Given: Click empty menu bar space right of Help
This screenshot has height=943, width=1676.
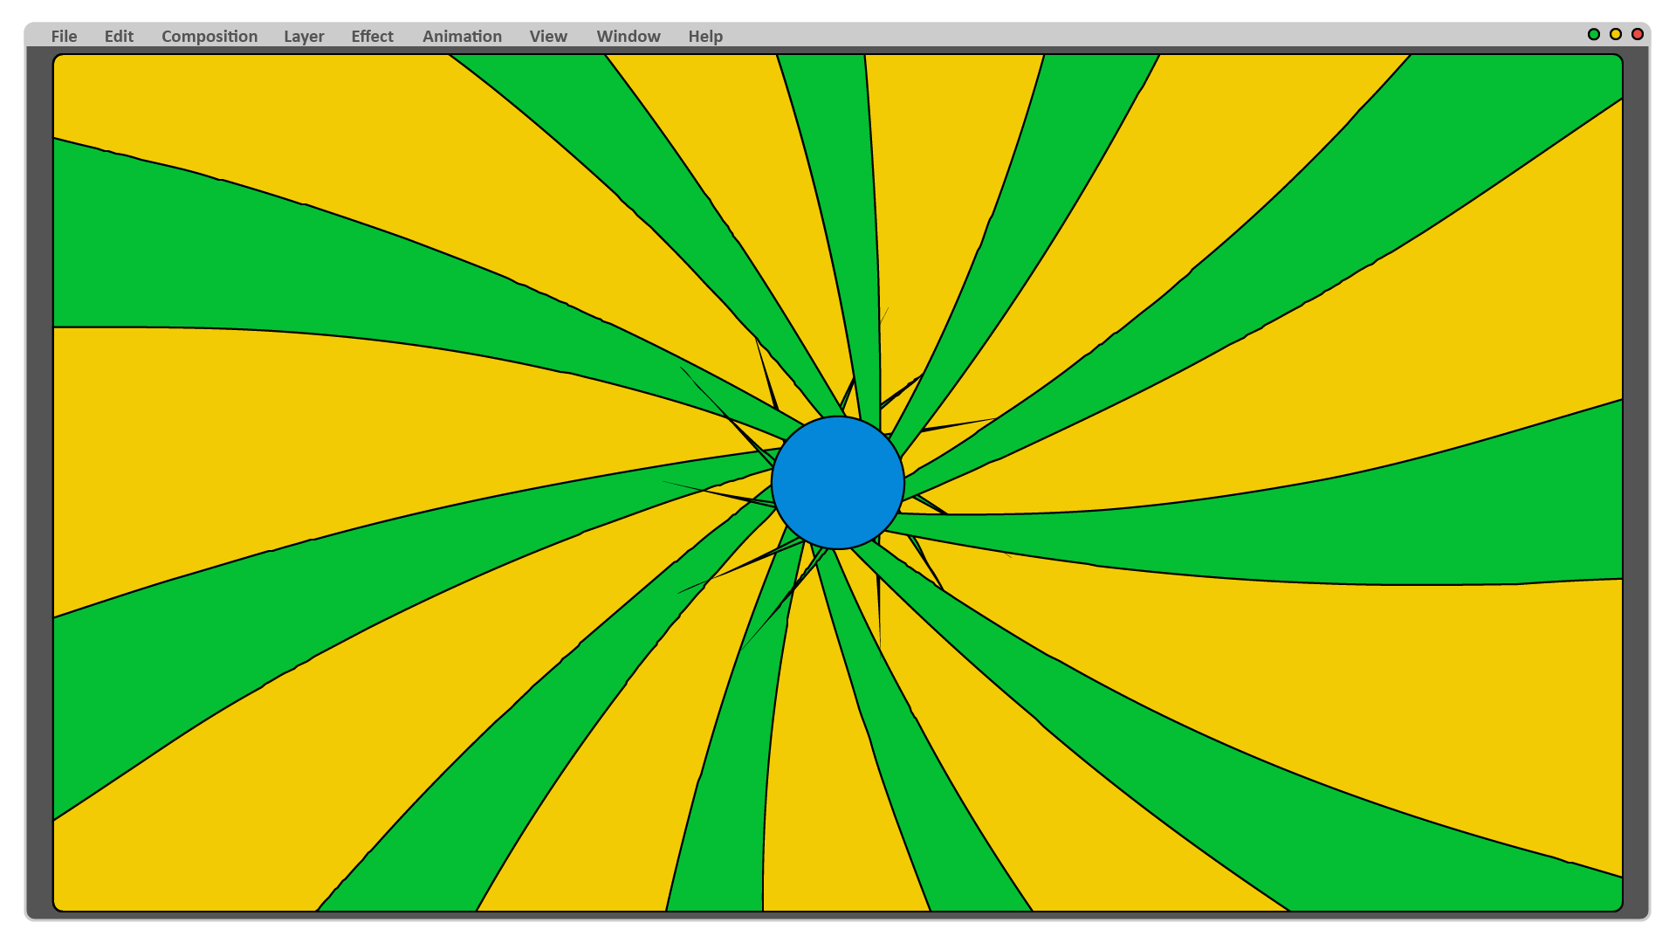Looking at the screenshot, I should pyautogui.click(x=1135, y=36).
